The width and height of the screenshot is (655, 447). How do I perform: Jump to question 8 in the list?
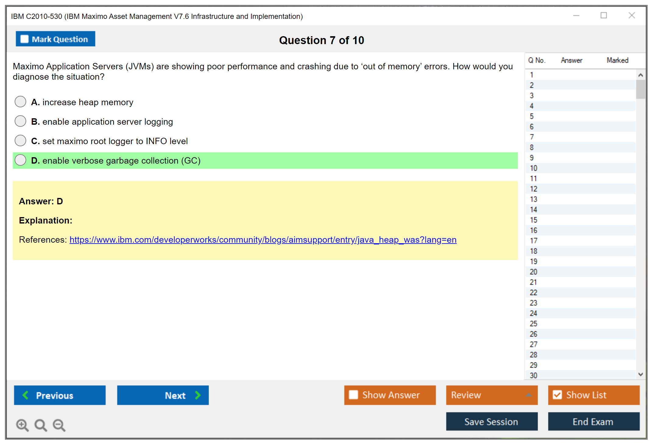coord(532,147)
